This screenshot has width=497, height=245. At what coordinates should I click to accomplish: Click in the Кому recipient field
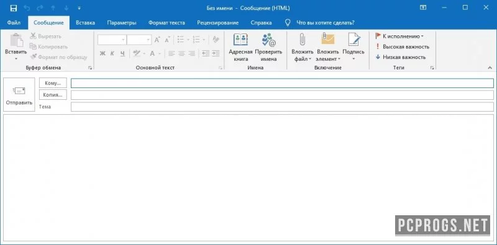[282, 83]
